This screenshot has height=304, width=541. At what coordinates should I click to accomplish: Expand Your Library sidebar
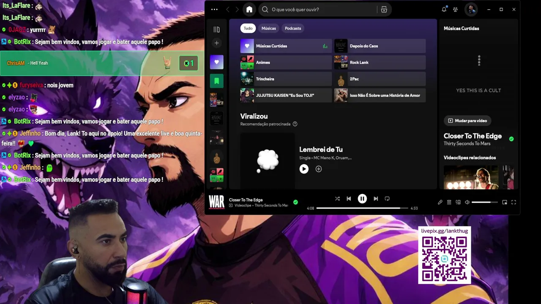coord(216,29)
